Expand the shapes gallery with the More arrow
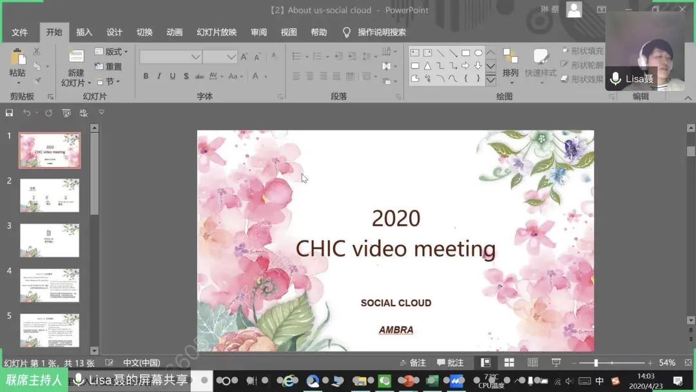 (490, 80)
